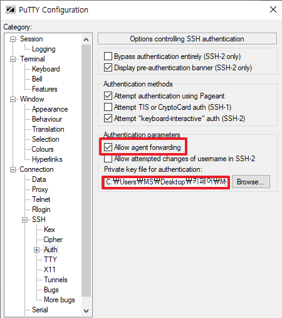Open the Keyboard settings category
The height and width of the screenshot is (318, 282).
46,69
